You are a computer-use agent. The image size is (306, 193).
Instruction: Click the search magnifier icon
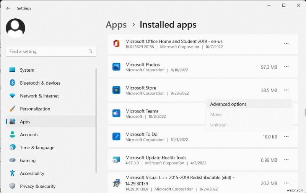pos(90,51)
